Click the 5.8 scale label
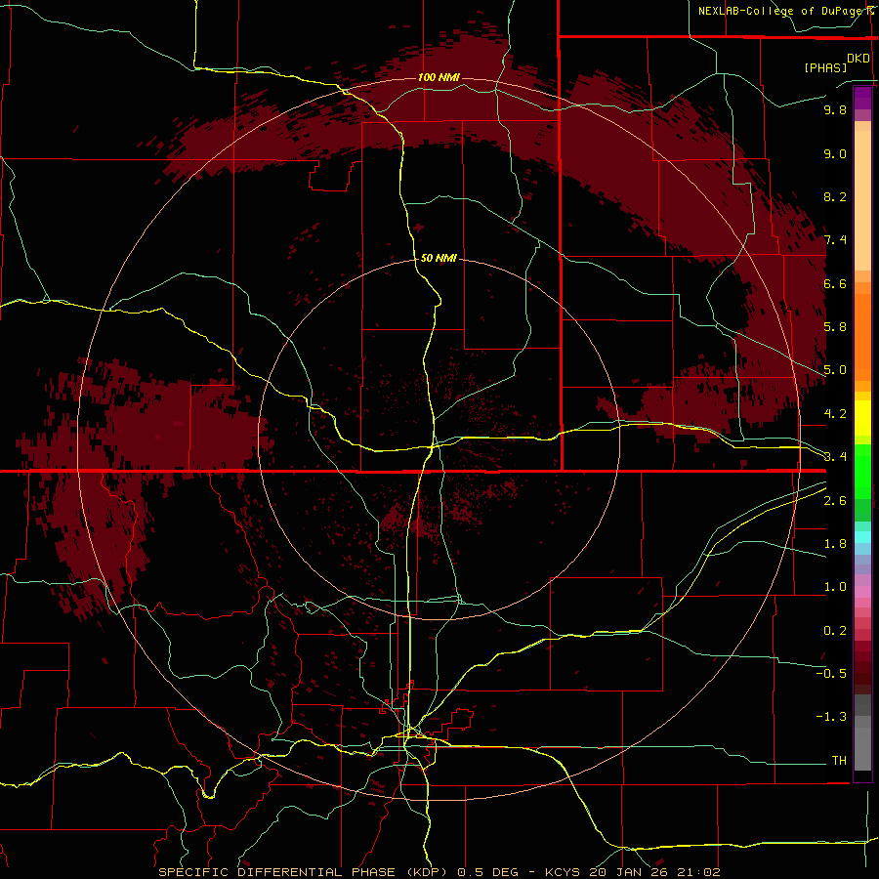 click(x=835, y=326)
